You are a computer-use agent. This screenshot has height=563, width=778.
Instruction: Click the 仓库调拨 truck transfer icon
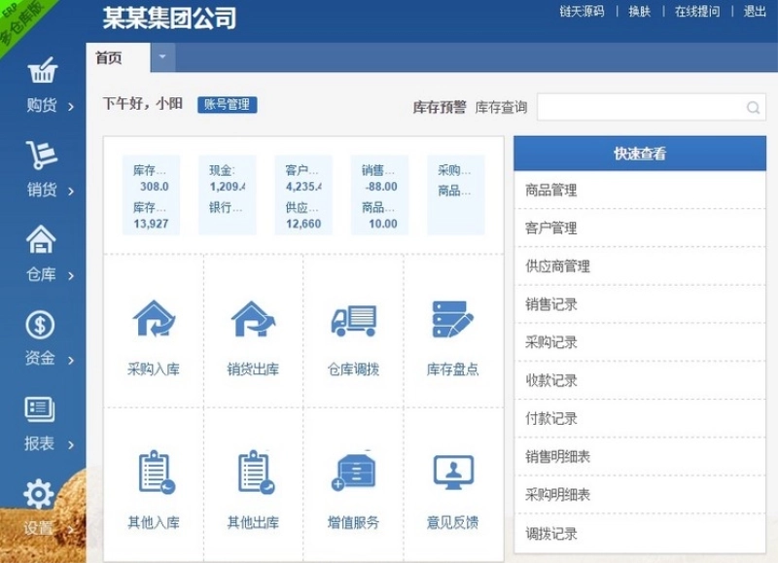coord(354,321)
